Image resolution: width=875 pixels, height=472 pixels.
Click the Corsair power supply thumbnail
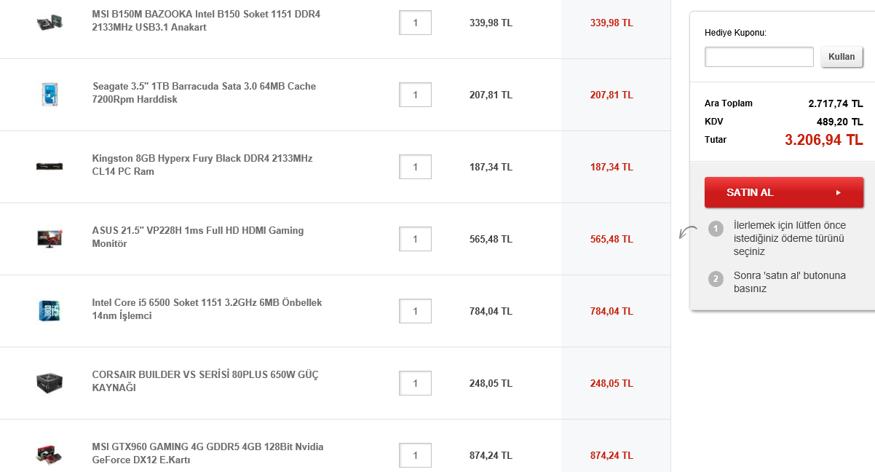tap(50, 382)
